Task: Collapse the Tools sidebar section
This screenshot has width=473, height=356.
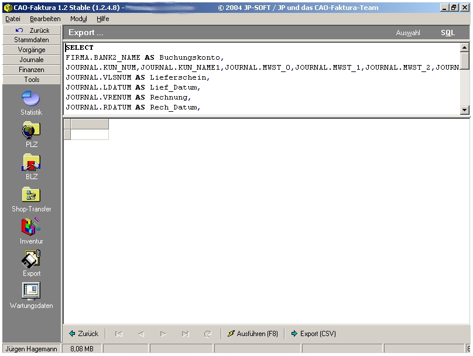Action: coord(32,80)
